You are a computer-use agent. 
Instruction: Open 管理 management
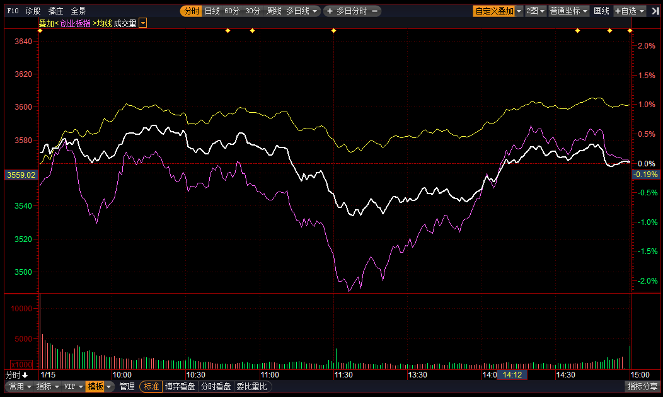127,386
